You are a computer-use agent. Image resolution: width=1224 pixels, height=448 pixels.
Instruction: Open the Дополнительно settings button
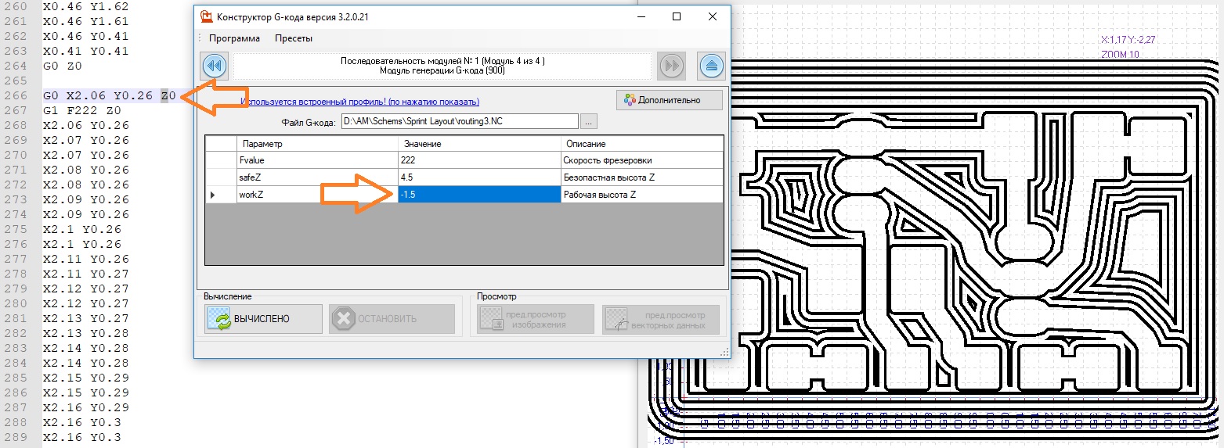point(670,100)
